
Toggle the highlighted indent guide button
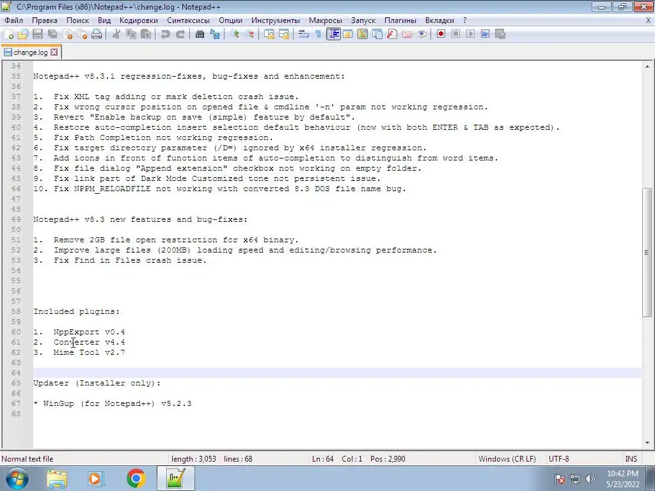[x=333, y=35]
